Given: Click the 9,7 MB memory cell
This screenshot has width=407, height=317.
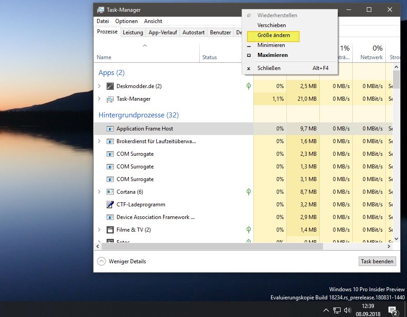Looking at the screenshot, I should (x=303, y=129).
